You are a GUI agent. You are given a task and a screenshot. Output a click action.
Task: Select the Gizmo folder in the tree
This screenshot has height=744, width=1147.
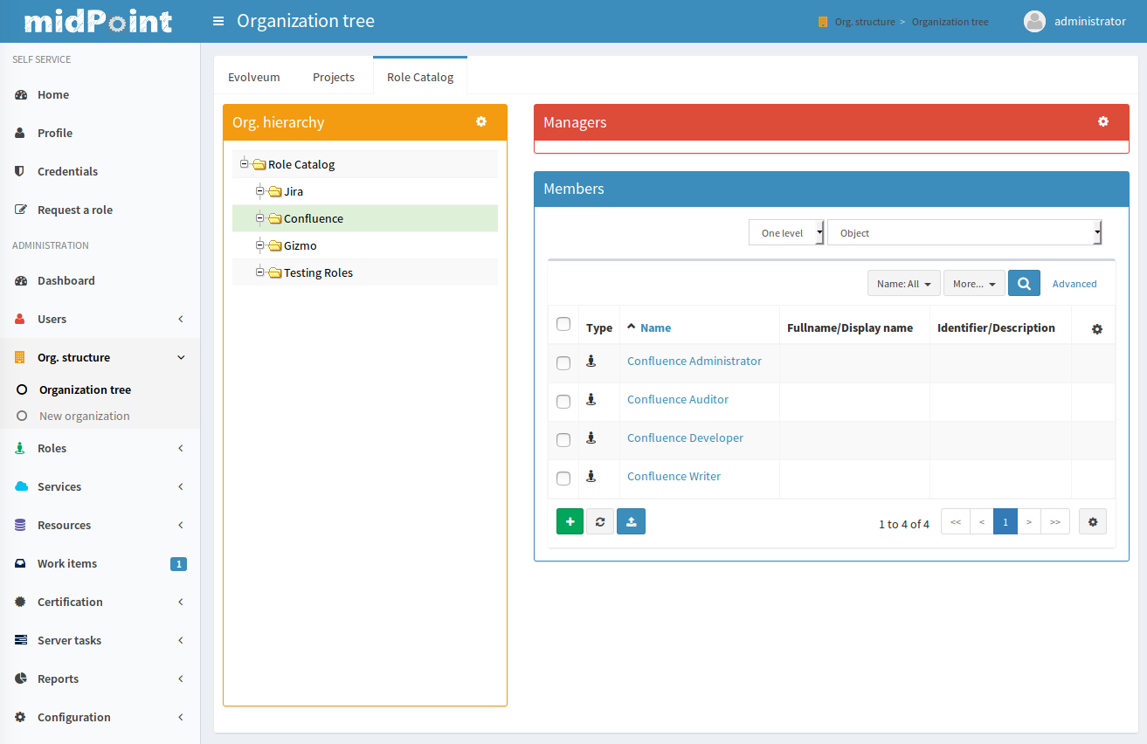tap(300, 245)
